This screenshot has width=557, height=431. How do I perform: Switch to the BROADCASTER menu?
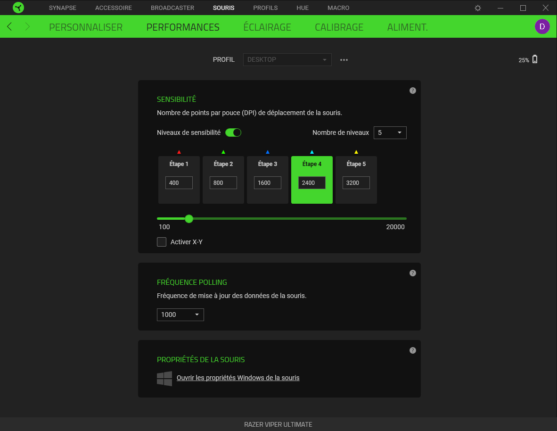coord(172,8)
